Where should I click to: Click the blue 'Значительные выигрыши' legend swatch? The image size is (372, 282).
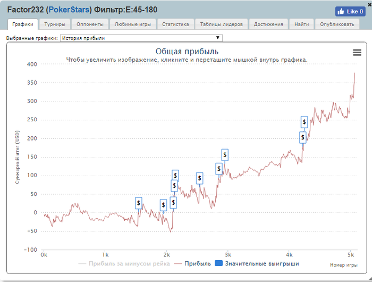point(218,263)
